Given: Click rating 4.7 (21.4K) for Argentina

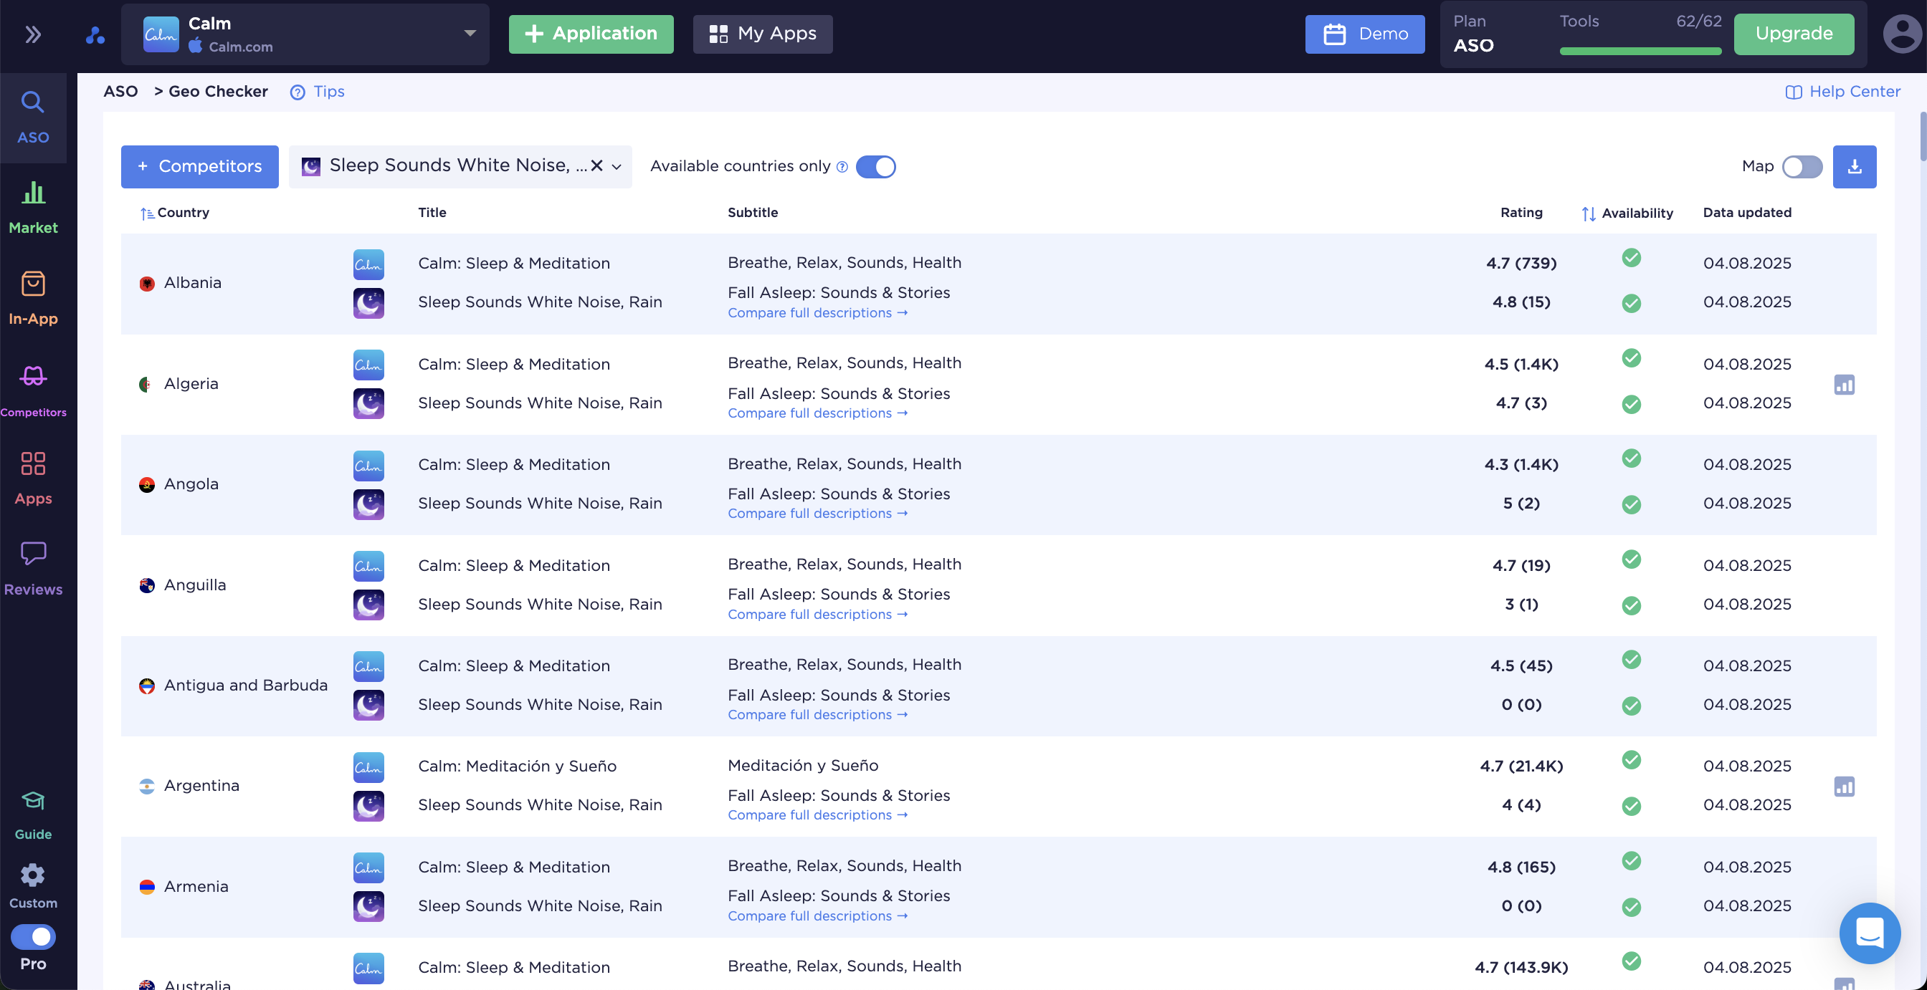Looking at the screenshot, I should coord(1521,766).
